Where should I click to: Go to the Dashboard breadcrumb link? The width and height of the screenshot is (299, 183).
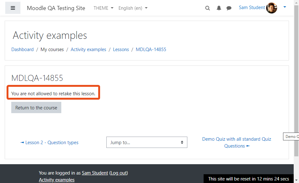[23, 50]
